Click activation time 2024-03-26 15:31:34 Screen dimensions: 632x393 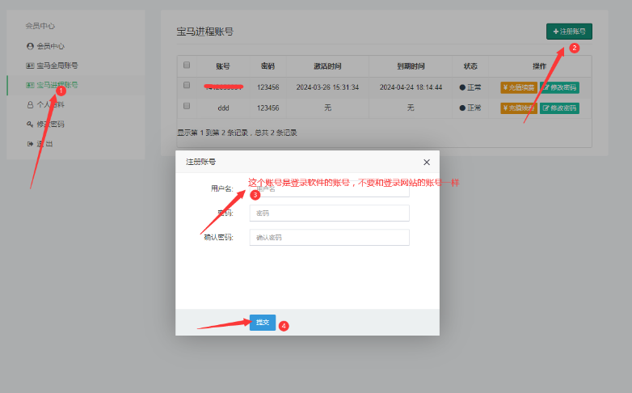pos(327,87)
